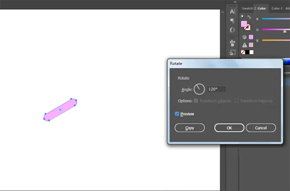Select the None color swatch
The width and height of the screenshot is (290, 191).
(x=243, y=52)
